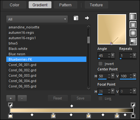
Task: Click the third midpoint diamond below the bar
Action: click(103, 115)
